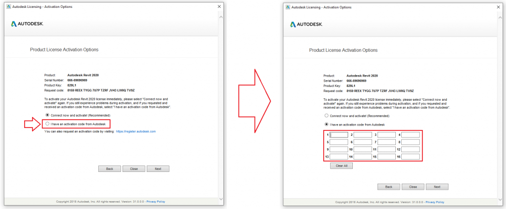
Task: Click Next button in right window
Action: (437, 187)
